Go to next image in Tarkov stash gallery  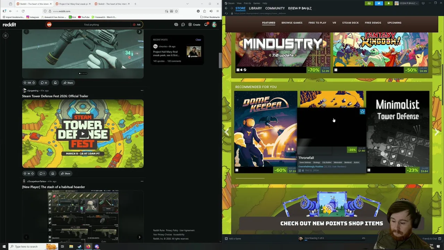[x=139, y=237]
